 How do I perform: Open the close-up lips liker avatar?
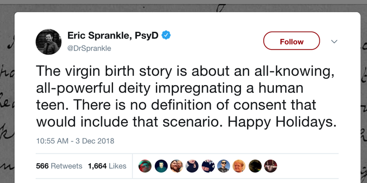[x=192, y=166]
